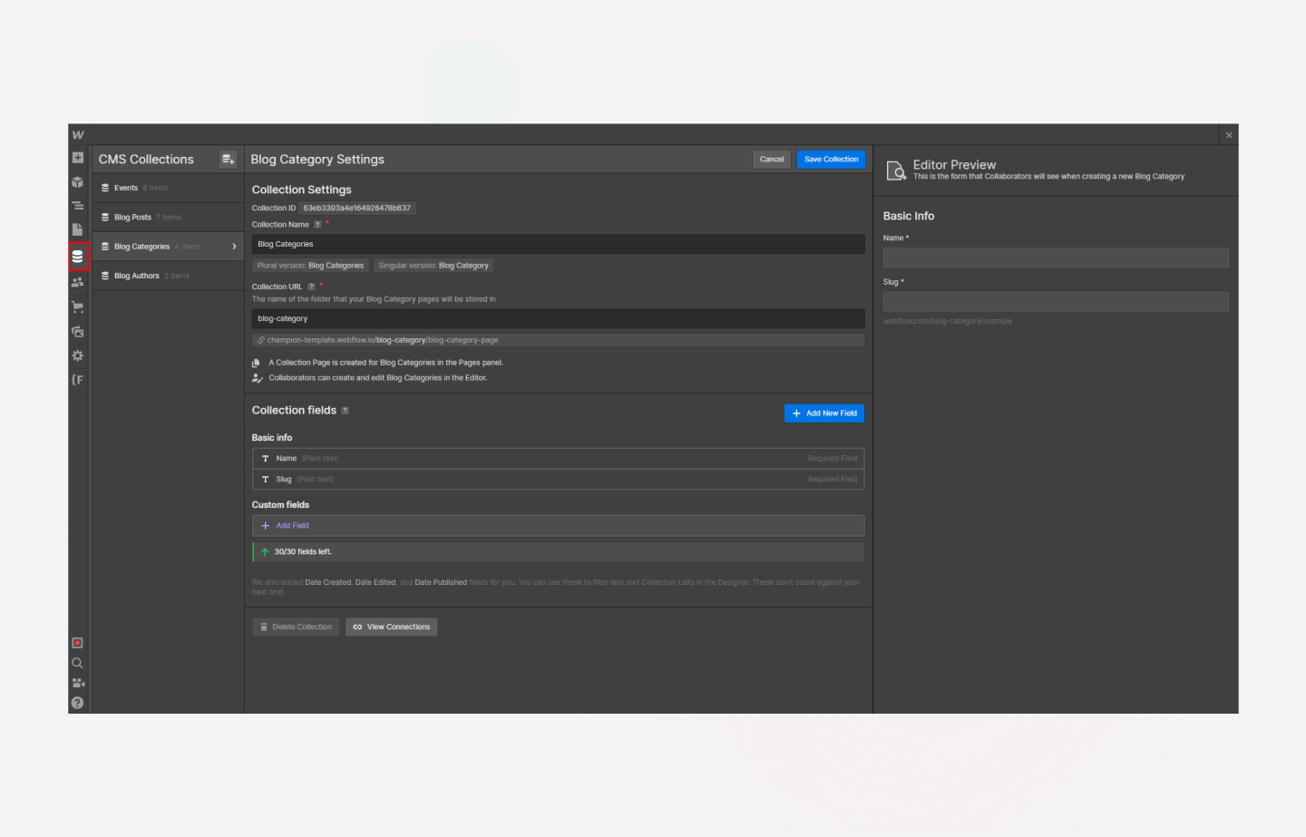
Task: Open the Components panel cube icon
Action: 77,181
